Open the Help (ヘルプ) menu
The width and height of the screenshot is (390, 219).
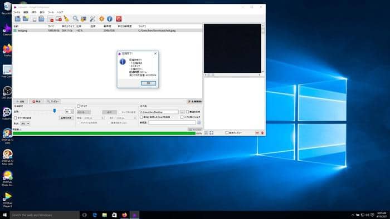point(60,12)
